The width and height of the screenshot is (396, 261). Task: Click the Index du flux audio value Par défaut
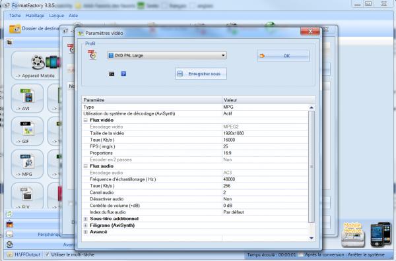click(x=234, y=212)
